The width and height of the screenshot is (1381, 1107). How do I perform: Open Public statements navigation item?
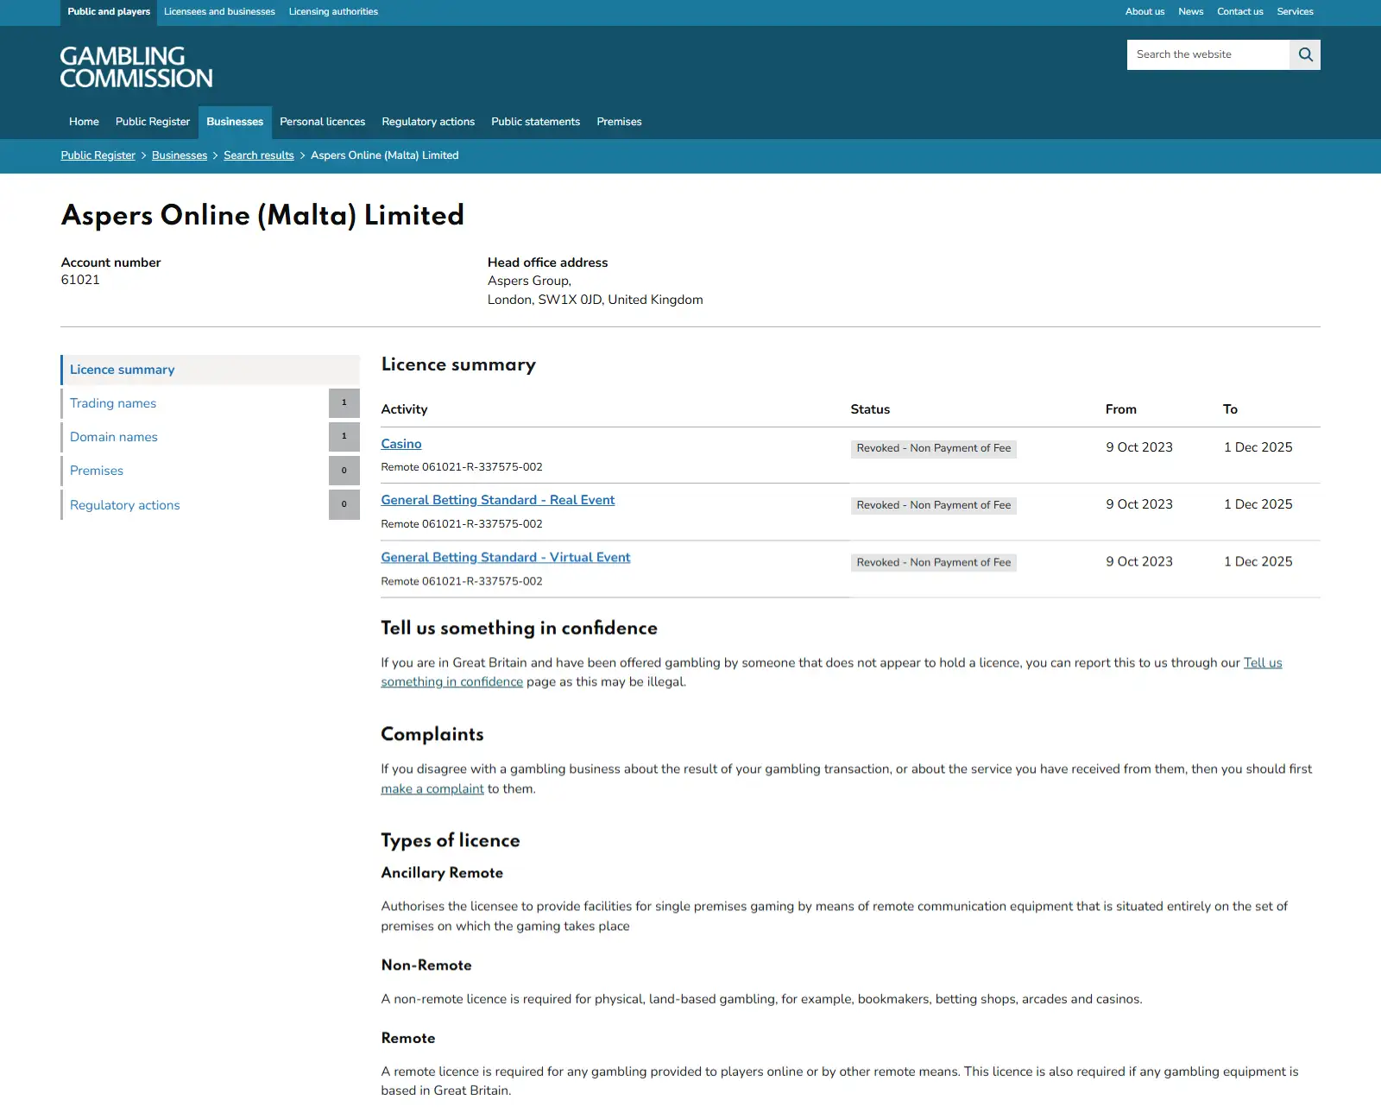[535, 122]
